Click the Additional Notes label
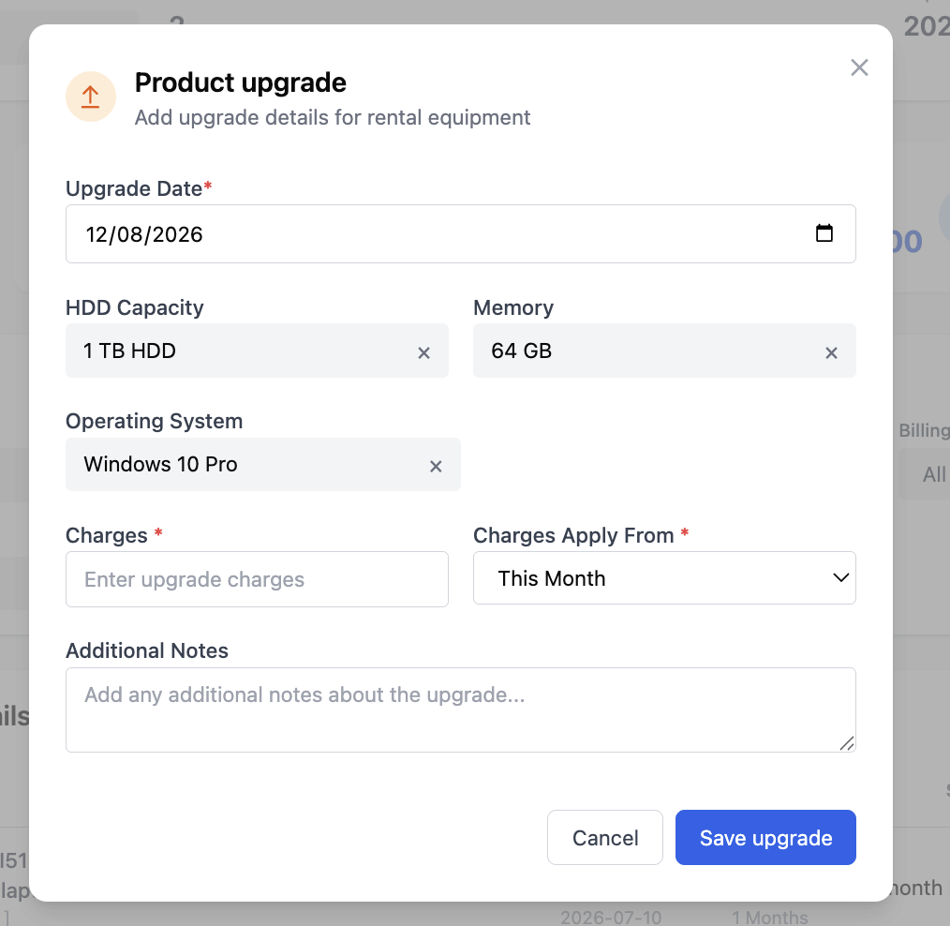The width and height of the screenshot is (950, 926). (146, 650)
